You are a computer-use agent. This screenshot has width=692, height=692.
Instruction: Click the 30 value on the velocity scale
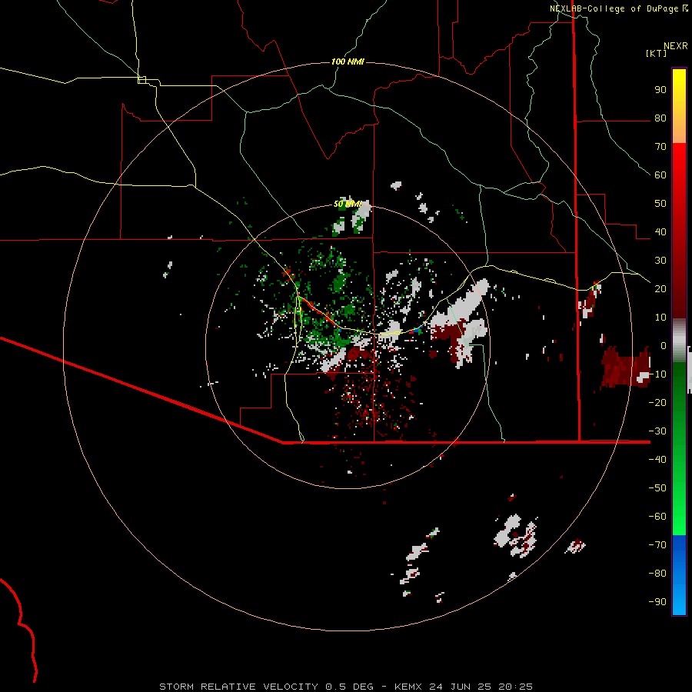coord(660,261)
